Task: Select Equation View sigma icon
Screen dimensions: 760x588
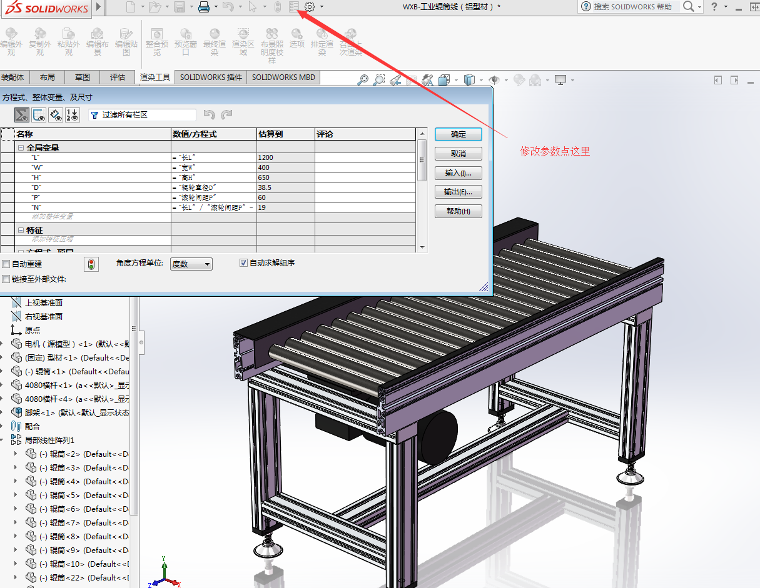Action: tap(23, 115)
